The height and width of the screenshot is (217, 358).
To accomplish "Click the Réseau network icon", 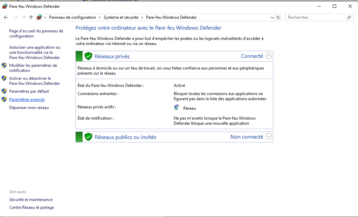I will point(176,108).
